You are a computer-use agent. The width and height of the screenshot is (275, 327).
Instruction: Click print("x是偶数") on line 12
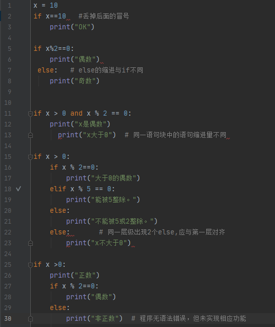pos(80,124)
